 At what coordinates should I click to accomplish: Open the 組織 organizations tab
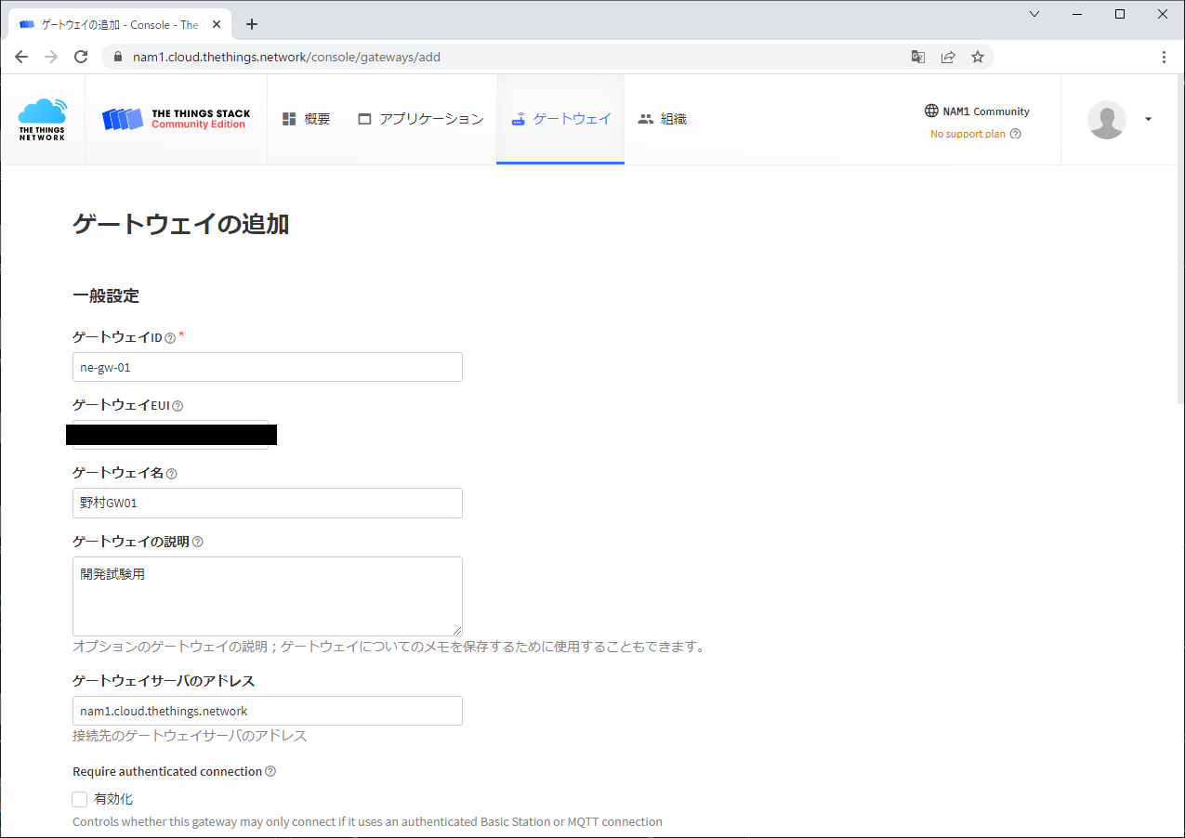[662, 119]
